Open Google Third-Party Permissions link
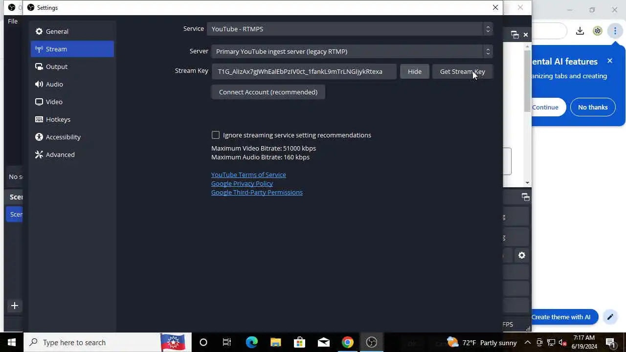The width and height of the screenshot is (626, 352). [x=257, y=192]
